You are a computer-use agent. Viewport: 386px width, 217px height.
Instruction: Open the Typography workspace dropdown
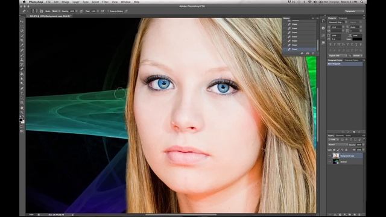[354, 11]
